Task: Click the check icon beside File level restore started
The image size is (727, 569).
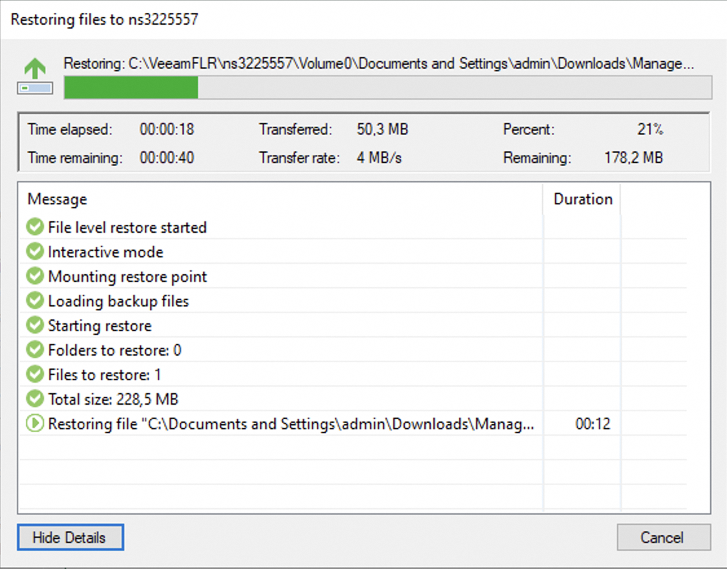Action: coord(35,226)
